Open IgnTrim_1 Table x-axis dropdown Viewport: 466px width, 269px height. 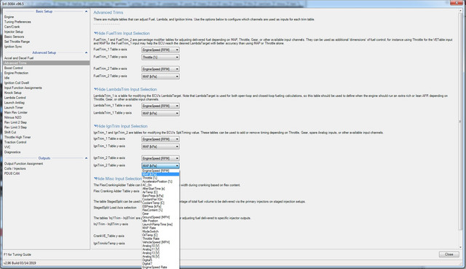point(160,139)
